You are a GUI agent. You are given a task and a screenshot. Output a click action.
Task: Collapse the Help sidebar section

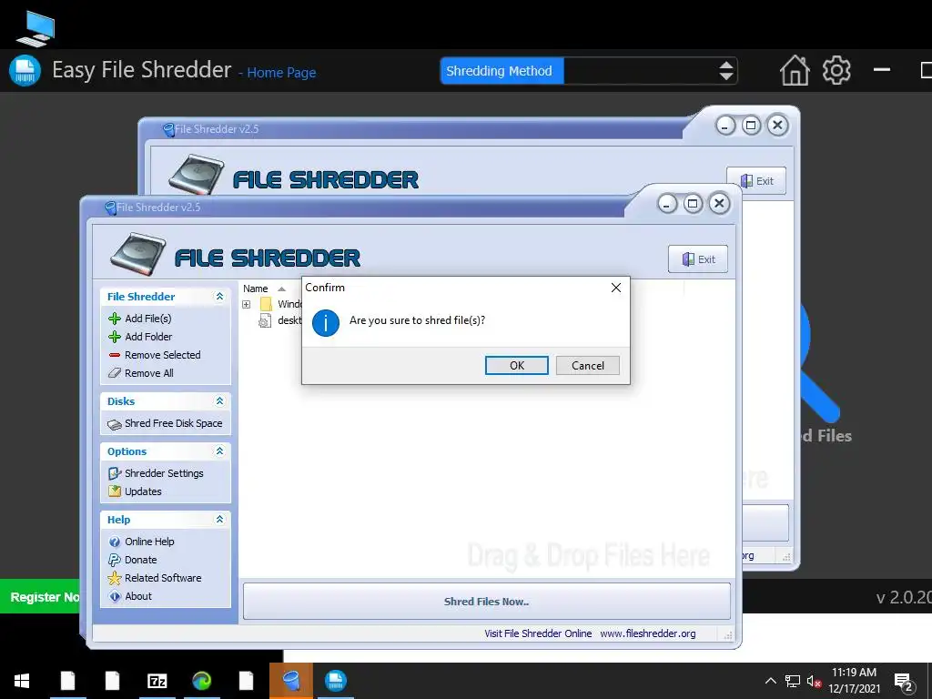tap(219, 520)
